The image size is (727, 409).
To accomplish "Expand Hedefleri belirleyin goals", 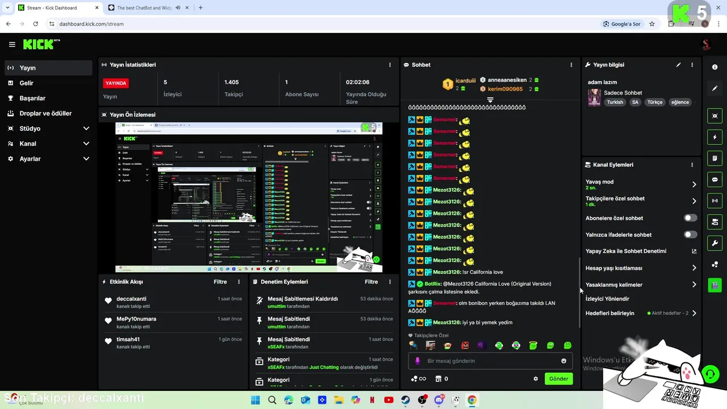I will click(x=694, y=314).
